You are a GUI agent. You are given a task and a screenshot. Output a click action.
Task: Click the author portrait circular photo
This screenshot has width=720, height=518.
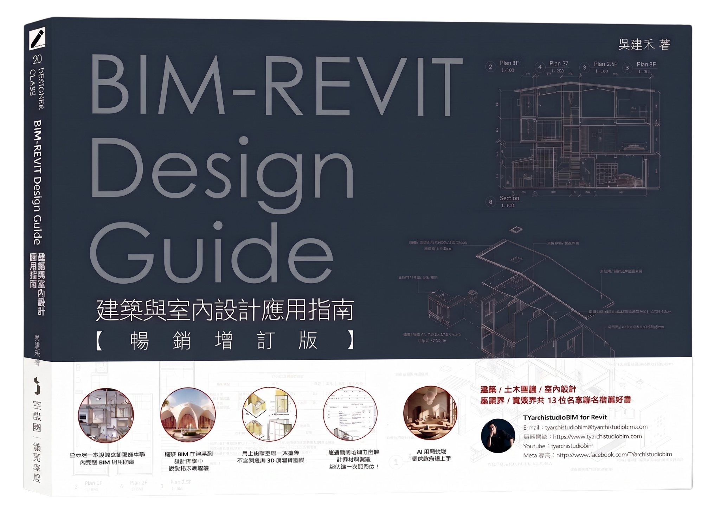(x=498, y=435)
